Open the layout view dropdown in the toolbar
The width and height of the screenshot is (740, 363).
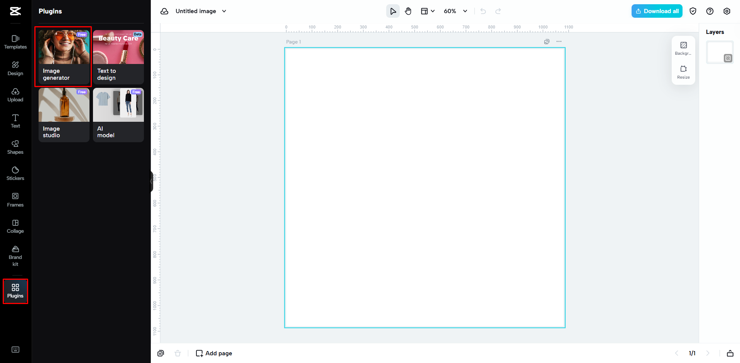427,11
